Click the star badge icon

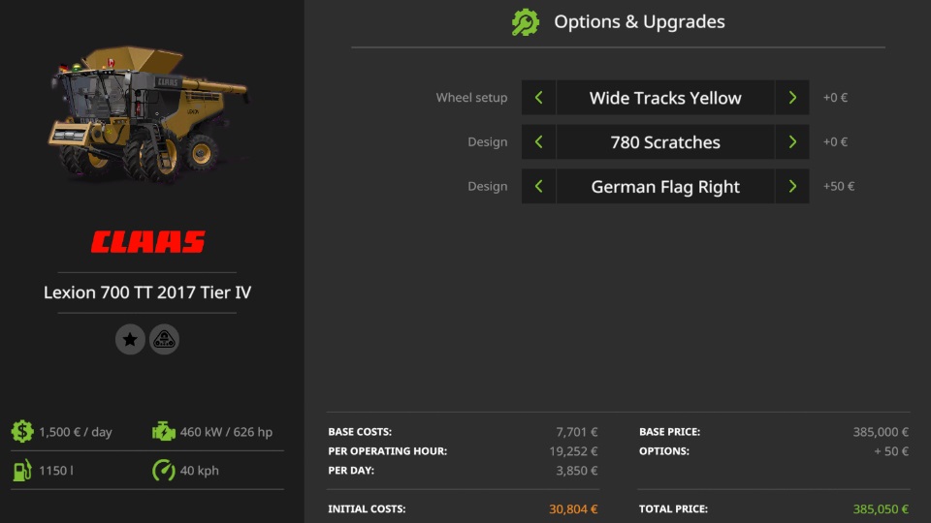[x=130, y=339]
